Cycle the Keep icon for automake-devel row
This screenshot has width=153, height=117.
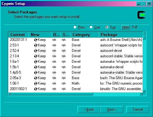click(36, 67)
